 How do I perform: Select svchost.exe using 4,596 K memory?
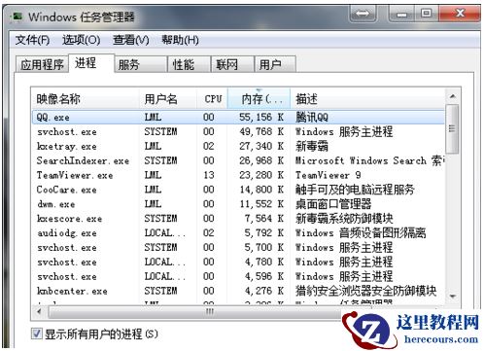tap(238, 276)
